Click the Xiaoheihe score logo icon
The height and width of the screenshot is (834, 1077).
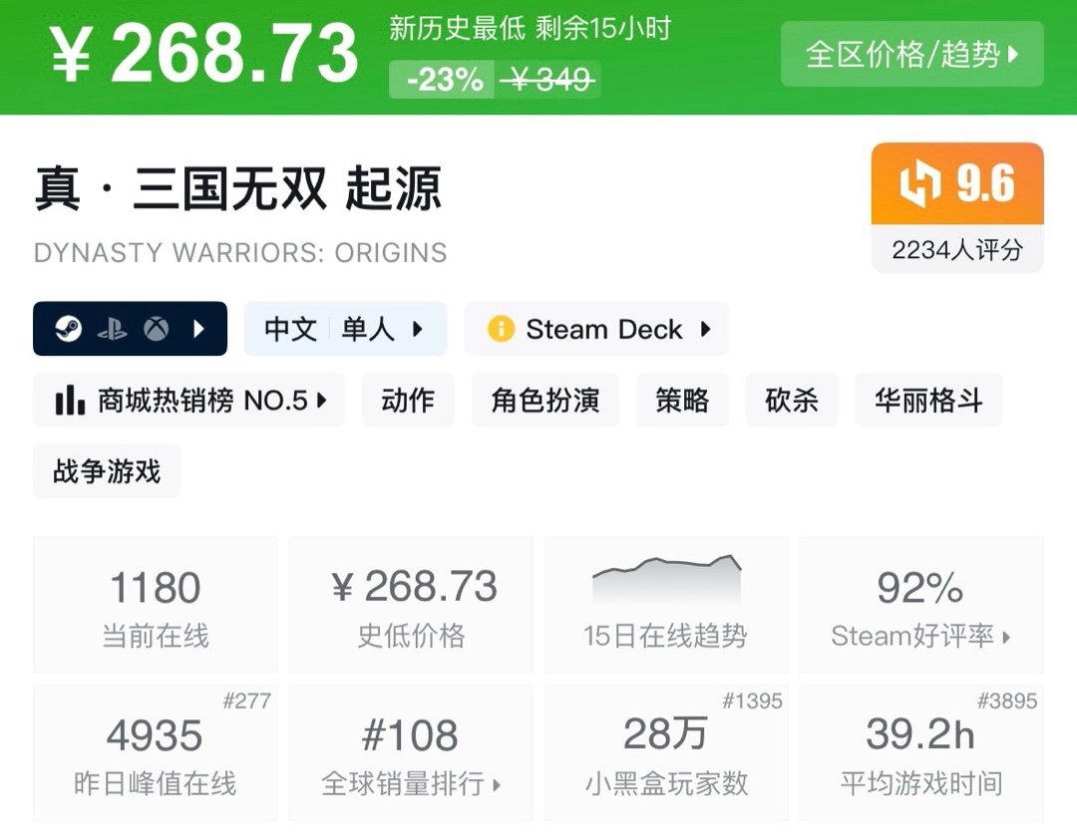pyautogui.click(x=920, y=184)
